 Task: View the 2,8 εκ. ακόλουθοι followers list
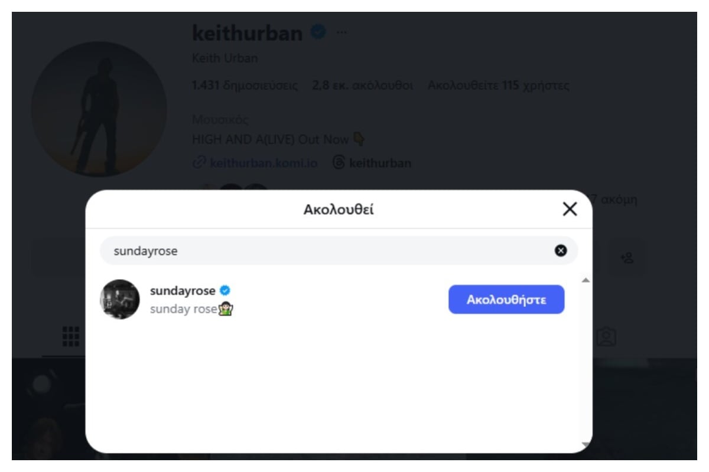coord(362,86)
